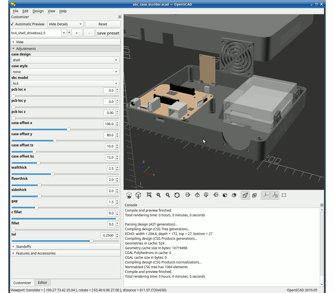Reset the 3D view orientation
334x293 pixels.
tap(177, 195)
